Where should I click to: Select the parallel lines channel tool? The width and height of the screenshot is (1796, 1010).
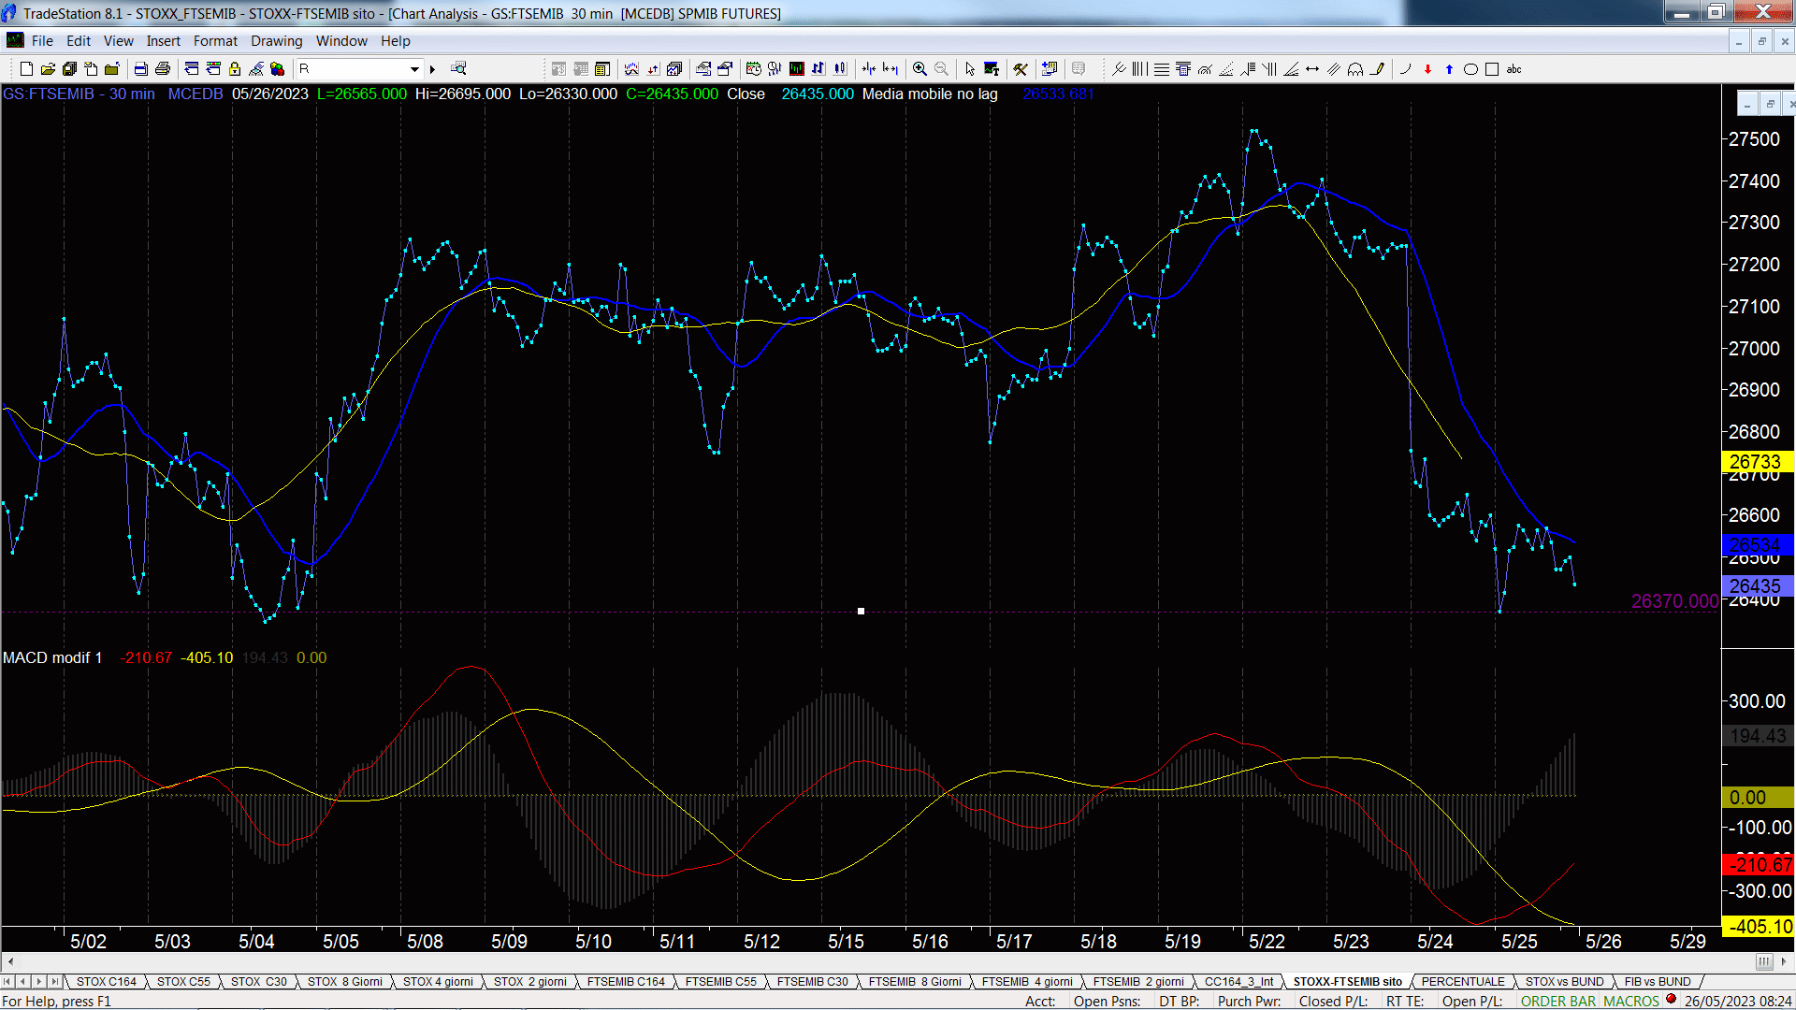(1334, 69)
